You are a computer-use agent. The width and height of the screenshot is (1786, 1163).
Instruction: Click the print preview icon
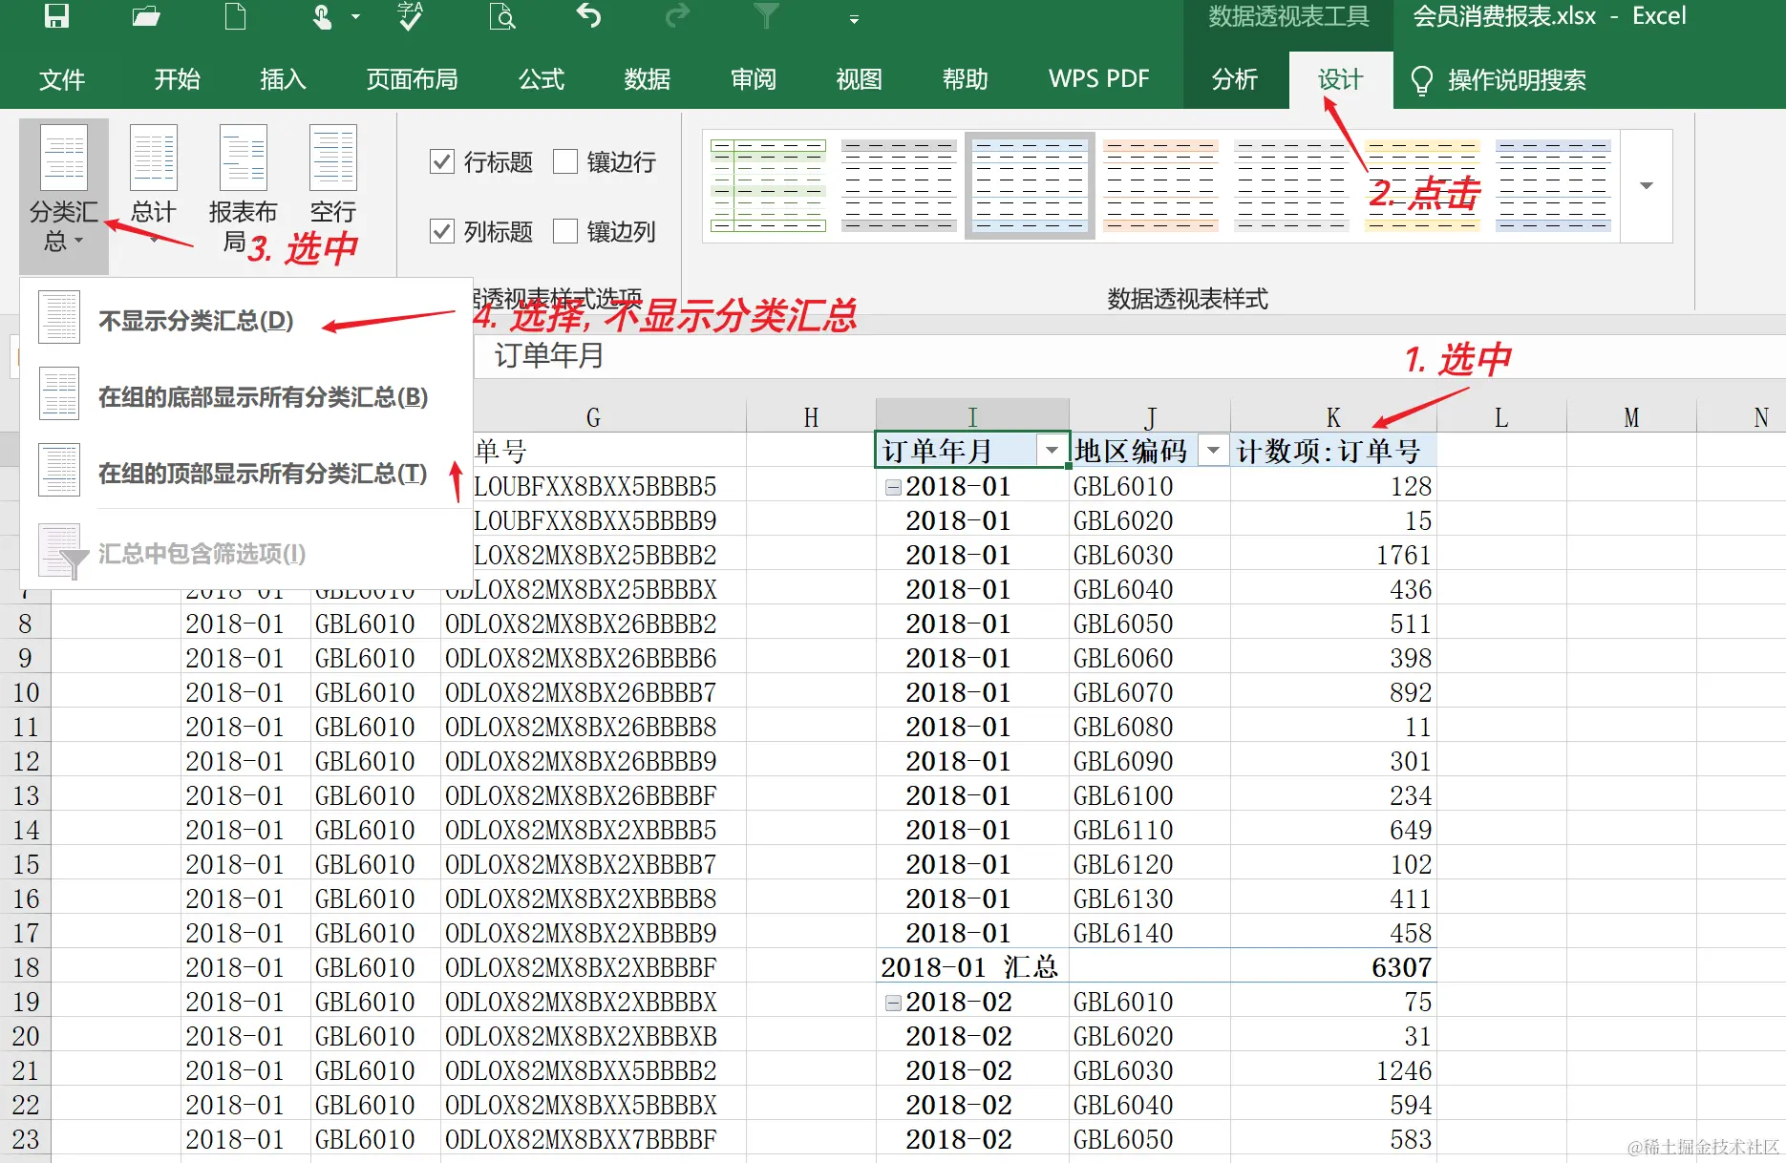(x=501, y=15)
